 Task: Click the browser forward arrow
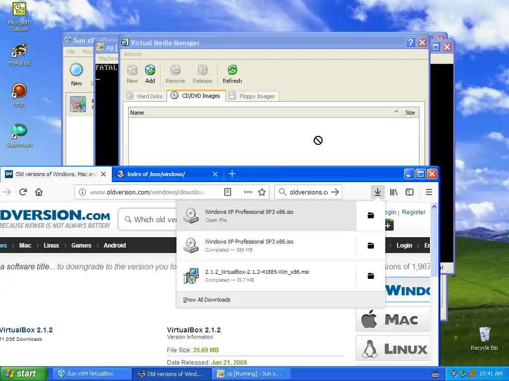[7, 192]
